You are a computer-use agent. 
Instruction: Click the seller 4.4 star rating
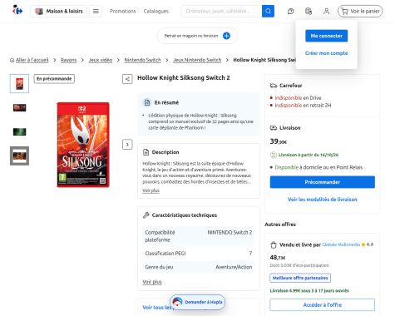click(368, 244)
